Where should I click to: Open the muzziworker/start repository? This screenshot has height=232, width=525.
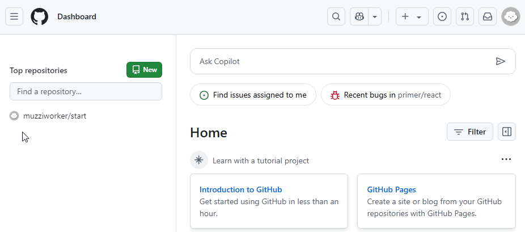[x=54, y=116]
